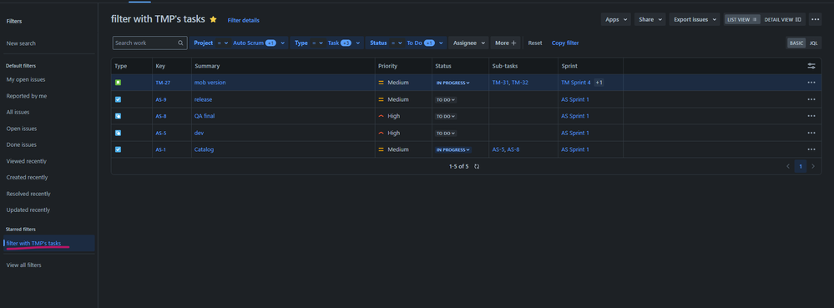Image resolution: width=834 pixels, height=308 pixels.
Task: Open issue key AS-9
Action: pos(161,99)
